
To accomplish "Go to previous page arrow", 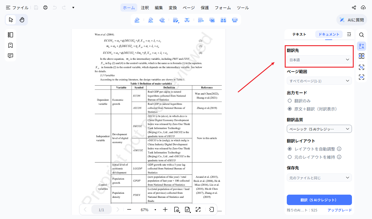I will (85, 210).
